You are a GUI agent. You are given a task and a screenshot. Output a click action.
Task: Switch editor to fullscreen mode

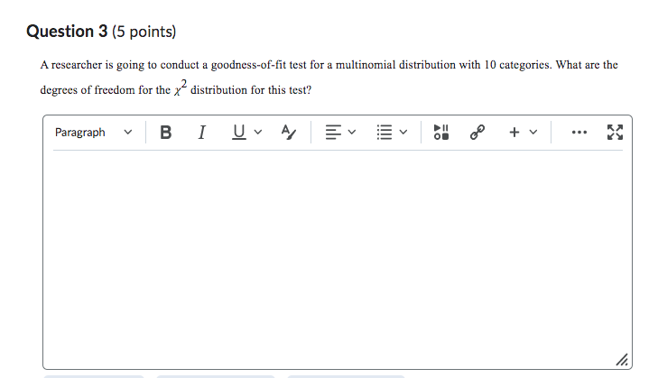click(x=616, y=132)
